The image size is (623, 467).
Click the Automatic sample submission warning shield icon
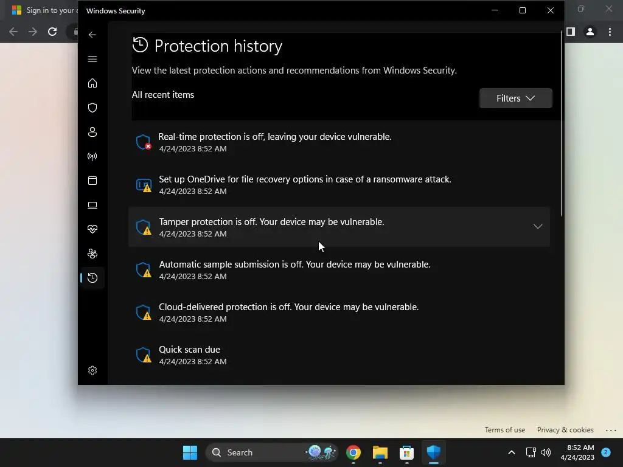144,269
